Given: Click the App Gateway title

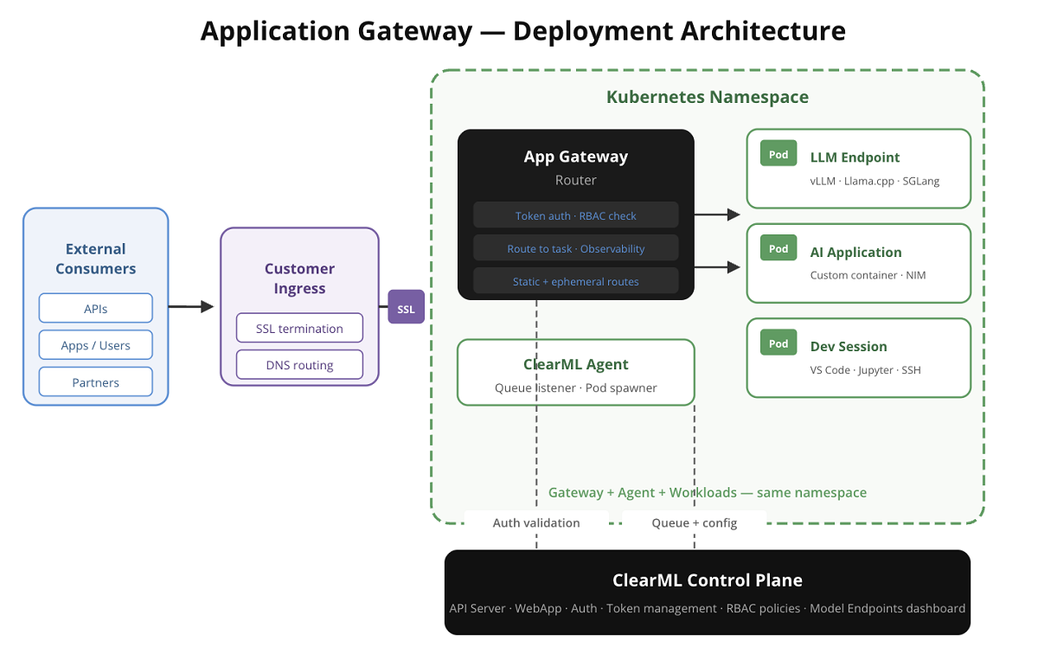Looking at the screenshot, I should tap(576, 157).
